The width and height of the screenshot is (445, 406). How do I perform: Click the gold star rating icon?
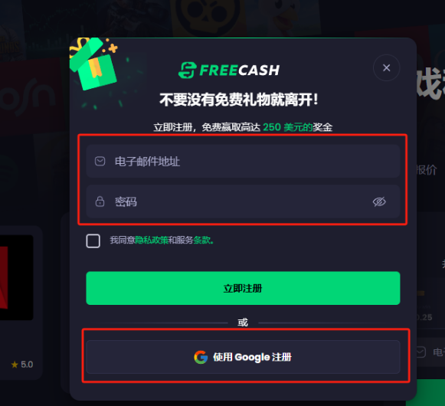(x=15, y=365)
